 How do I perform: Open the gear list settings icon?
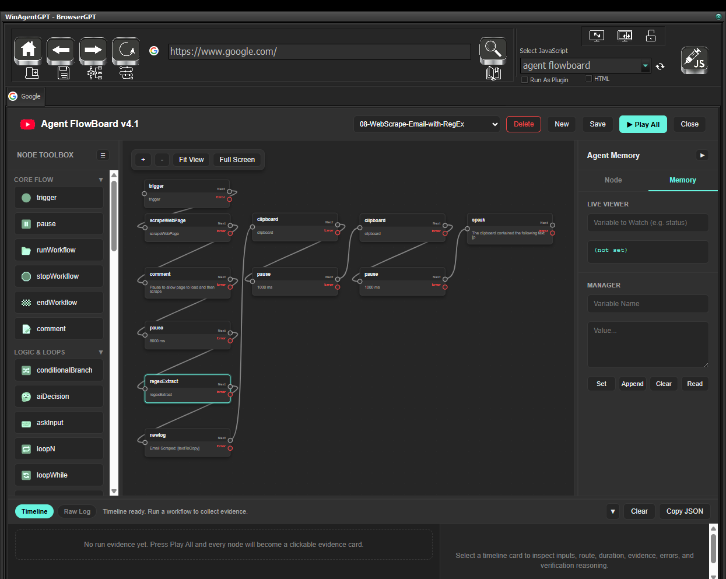[x=95, y=73]
